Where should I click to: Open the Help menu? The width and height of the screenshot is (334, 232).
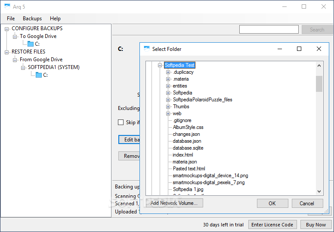pos(55,19)
